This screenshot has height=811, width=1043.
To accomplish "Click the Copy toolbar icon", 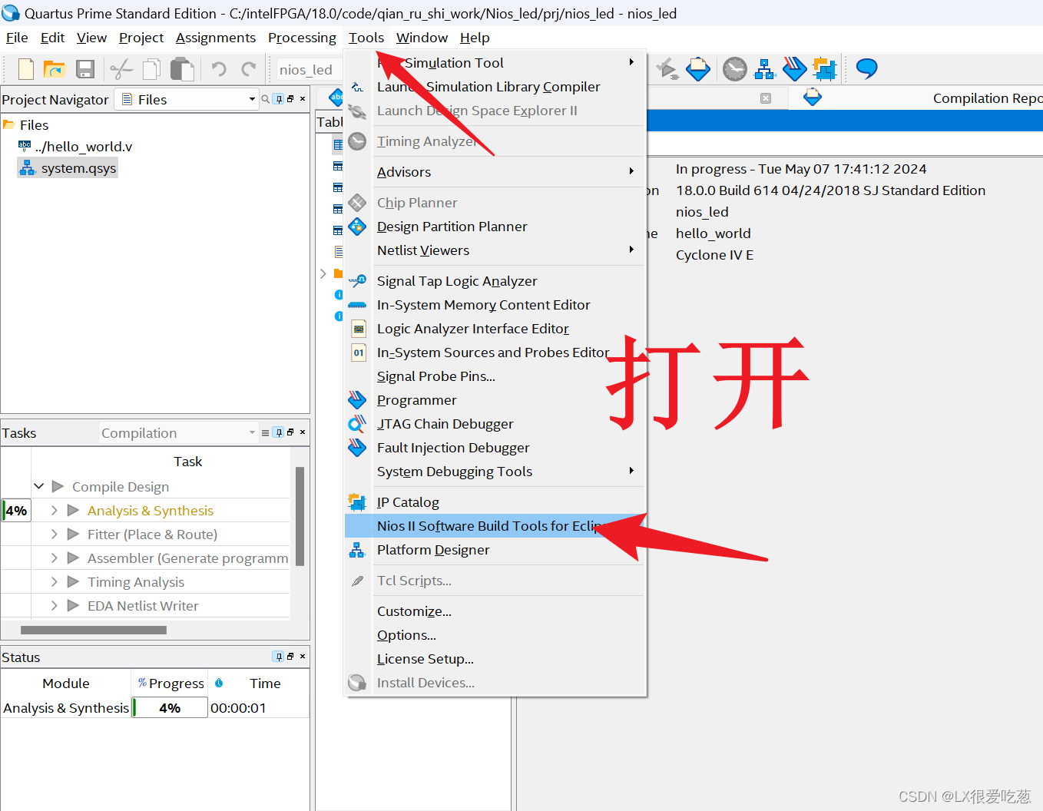I will pos(152,69).
